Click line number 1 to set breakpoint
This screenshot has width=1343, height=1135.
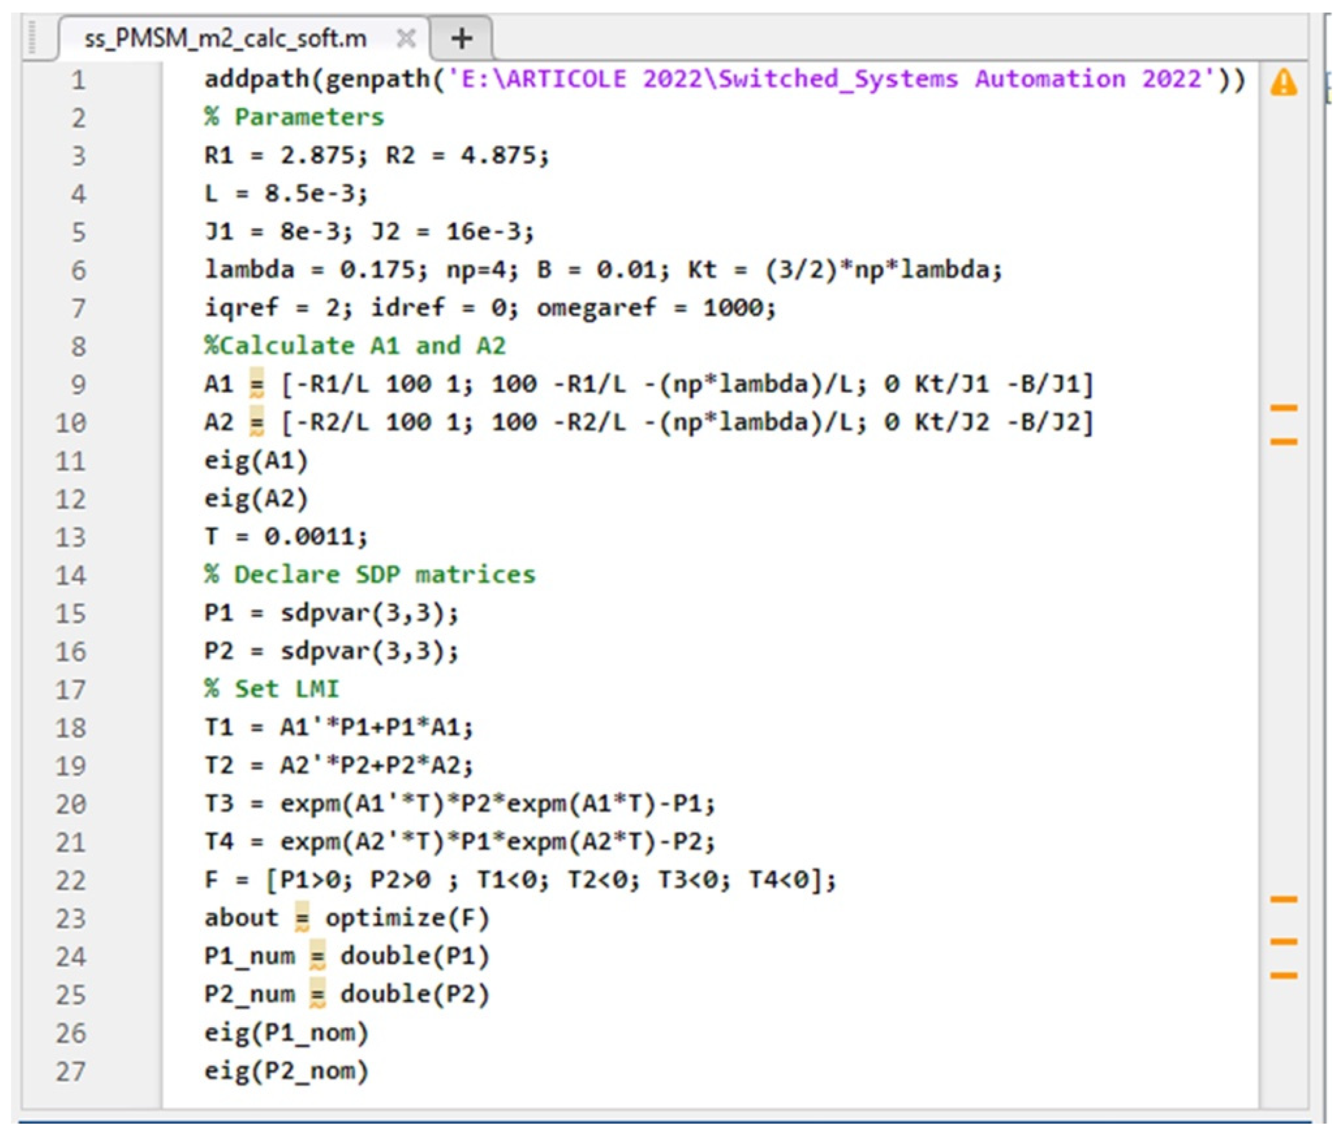click(78, 80)
